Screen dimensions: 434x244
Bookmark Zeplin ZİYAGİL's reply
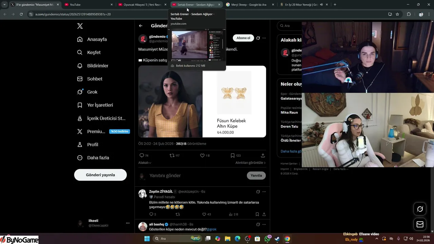pyautogui.click(x=257, y=214)
